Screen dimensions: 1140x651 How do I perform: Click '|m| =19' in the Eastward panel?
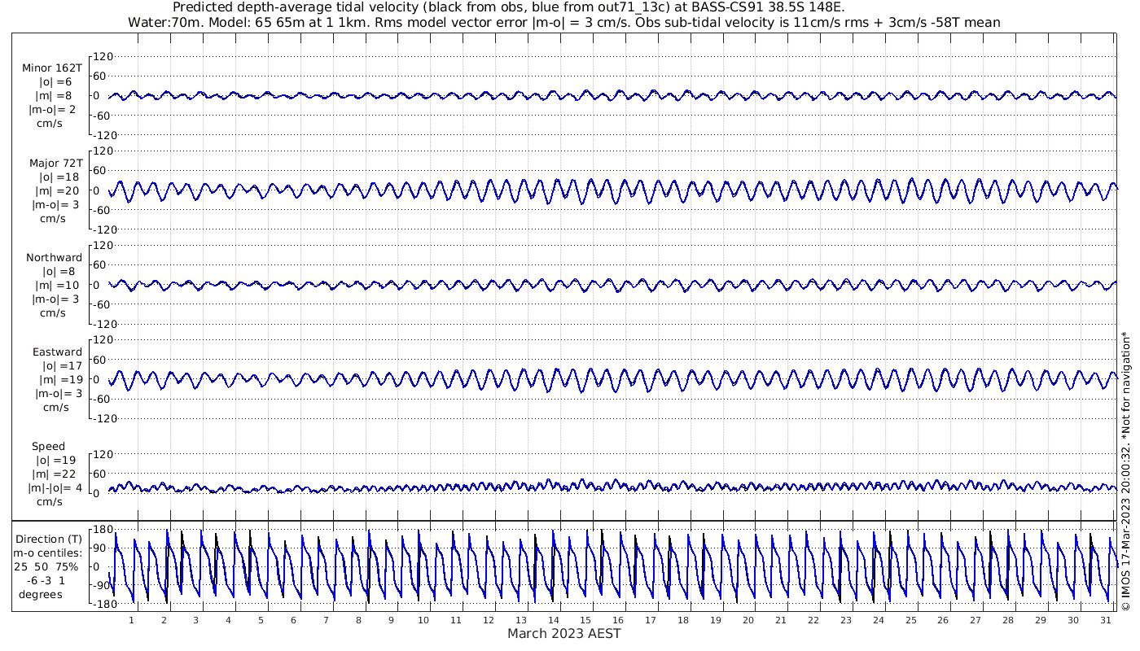[x=60, y=380]
